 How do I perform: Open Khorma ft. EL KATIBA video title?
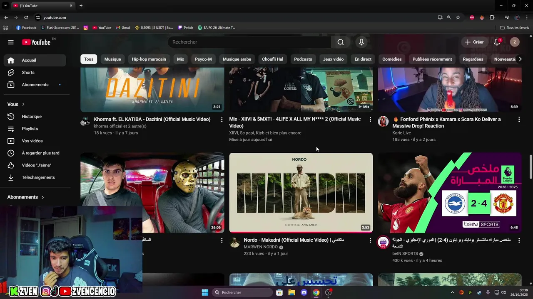(x=152, y=119)
